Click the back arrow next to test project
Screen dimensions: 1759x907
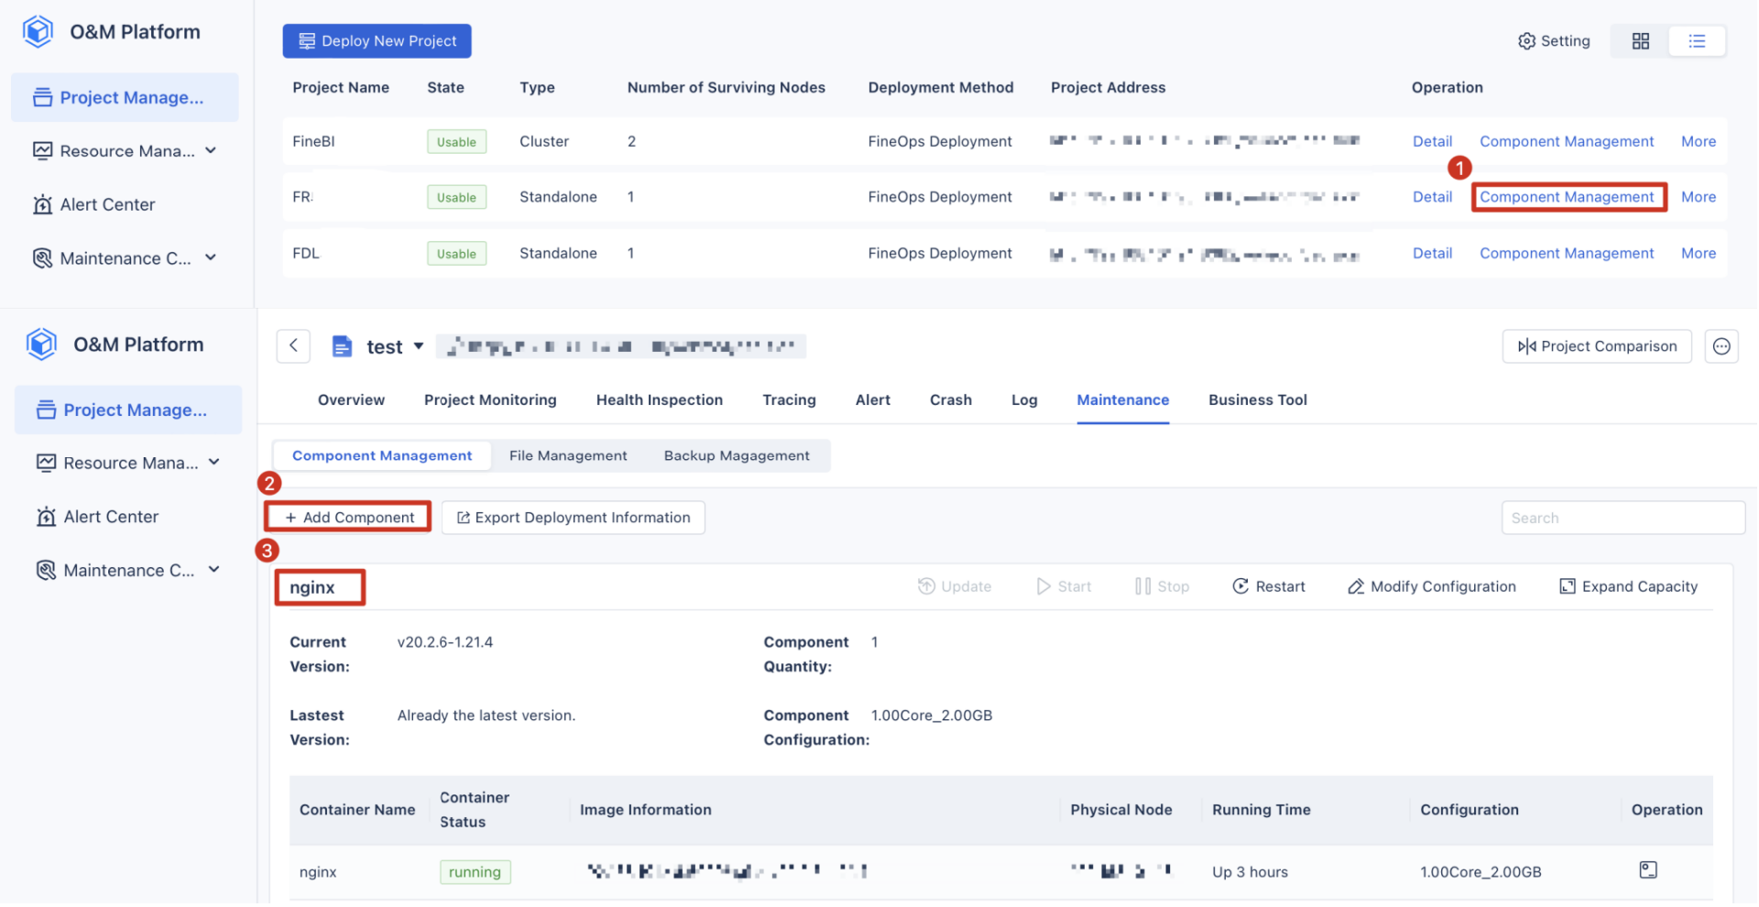pos(293,346)
